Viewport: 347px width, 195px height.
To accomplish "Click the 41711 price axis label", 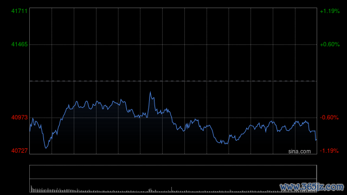I will tap(20, 11).
